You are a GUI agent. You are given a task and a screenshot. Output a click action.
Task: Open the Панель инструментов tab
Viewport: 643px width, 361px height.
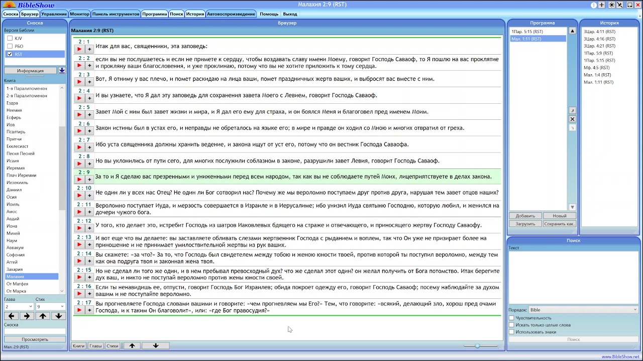(116, 14)
